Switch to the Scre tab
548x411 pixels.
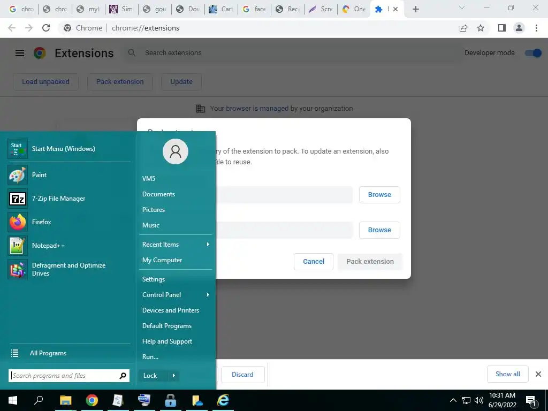click(x=321, y=9)
